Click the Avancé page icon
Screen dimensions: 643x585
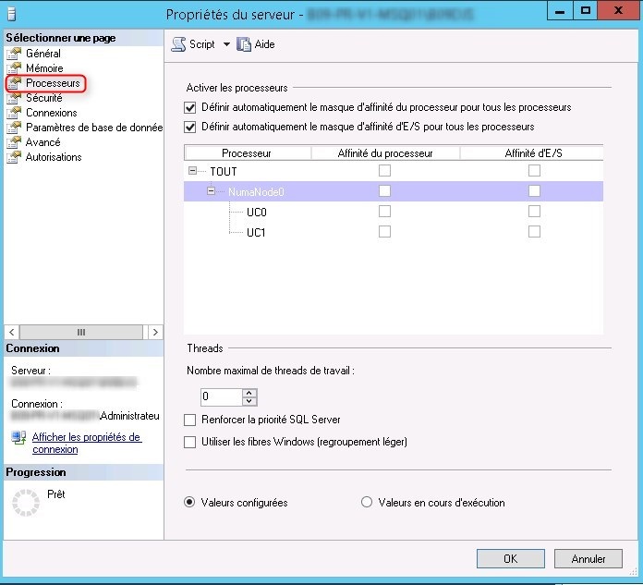tap(14, 142)
